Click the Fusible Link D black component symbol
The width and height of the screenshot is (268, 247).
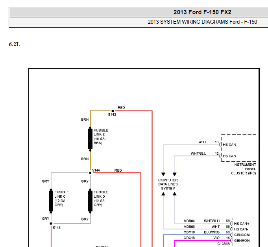[x=90, y=201]
